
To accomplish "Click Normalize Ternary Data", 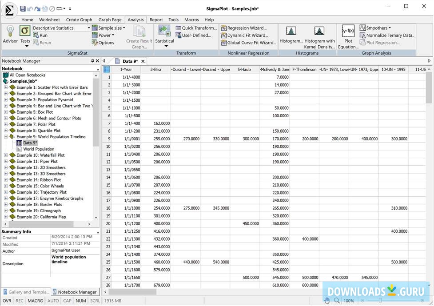I will pyautogui.click(x=387, y=35).
